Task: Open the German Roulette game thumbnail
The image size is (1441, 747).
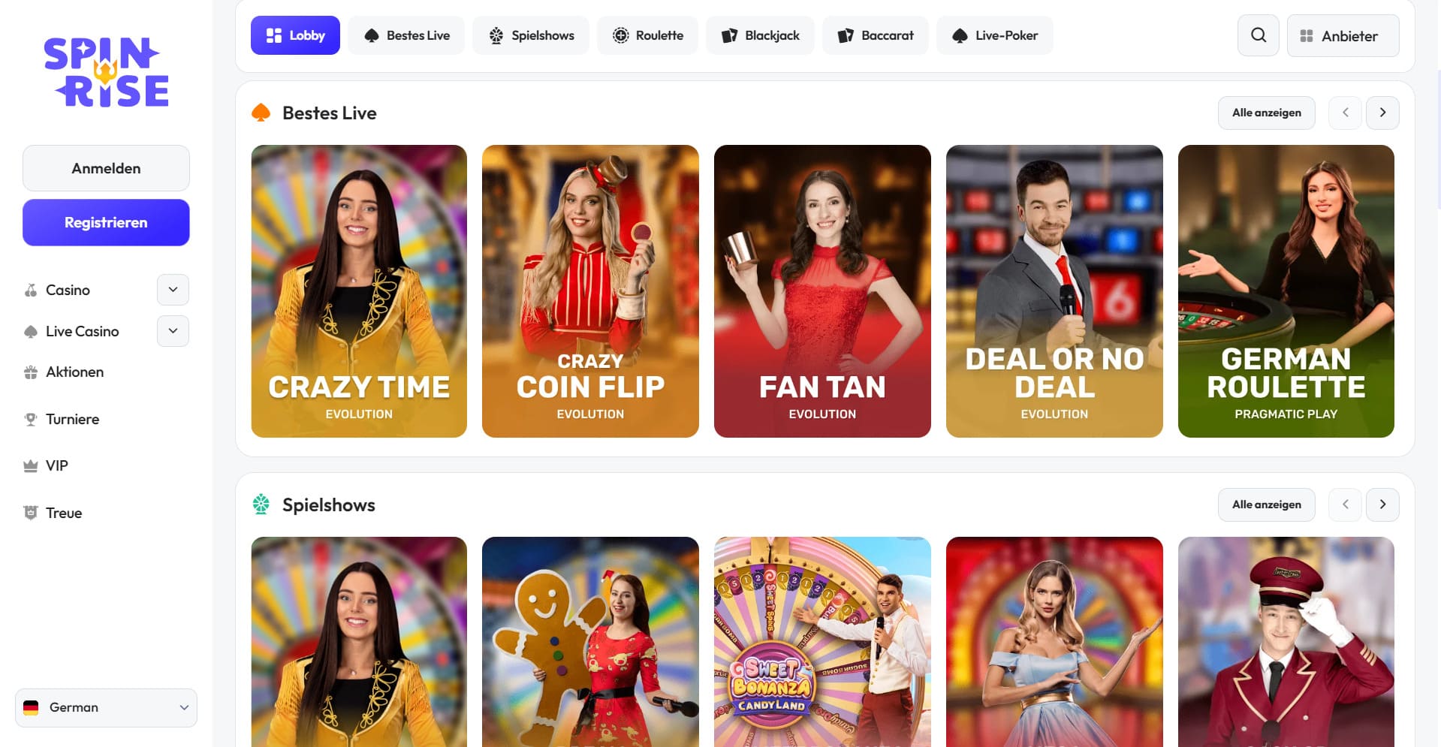Action: (x=1286, y=291)
